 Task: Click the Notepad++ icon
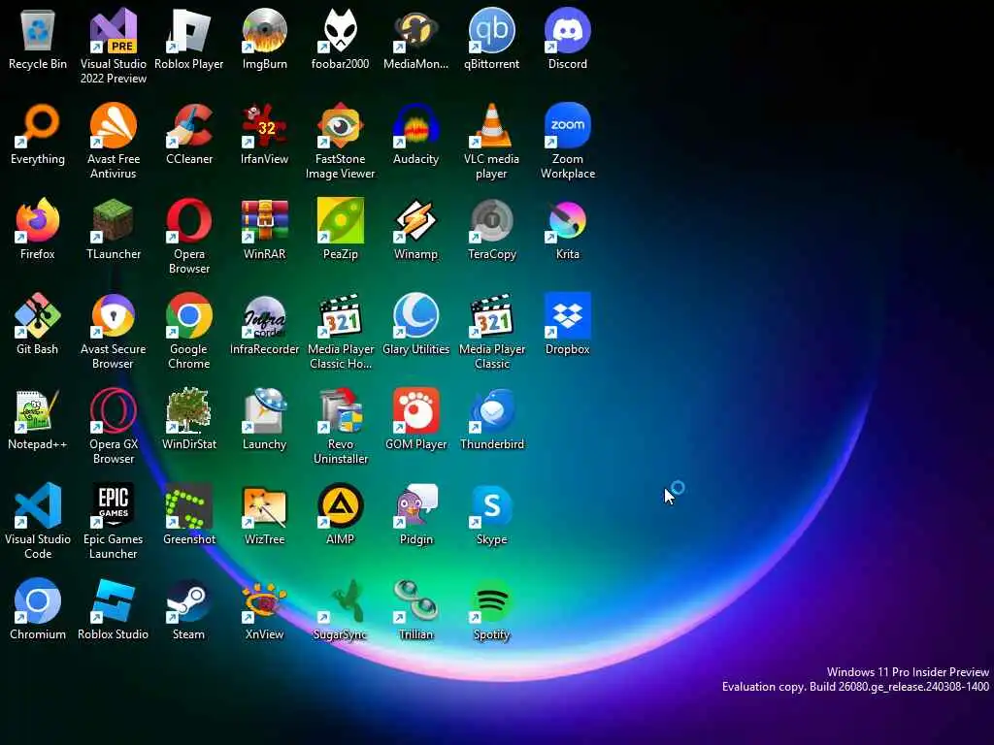point(38,410)
